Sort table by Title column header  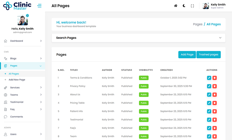[74, 70]
